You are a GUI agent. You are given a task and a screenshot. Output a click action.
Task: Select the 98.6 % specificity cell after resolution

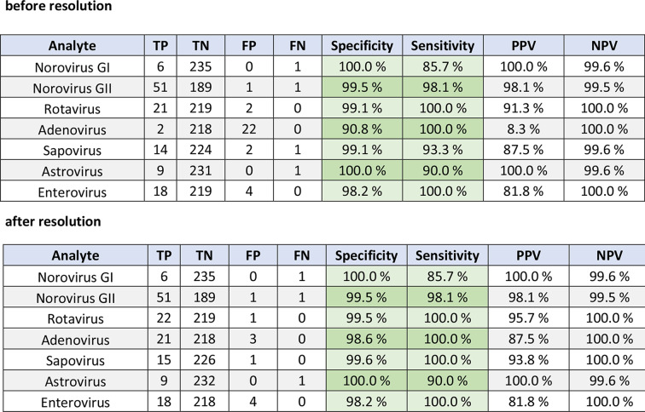click(x=367, y=339)
